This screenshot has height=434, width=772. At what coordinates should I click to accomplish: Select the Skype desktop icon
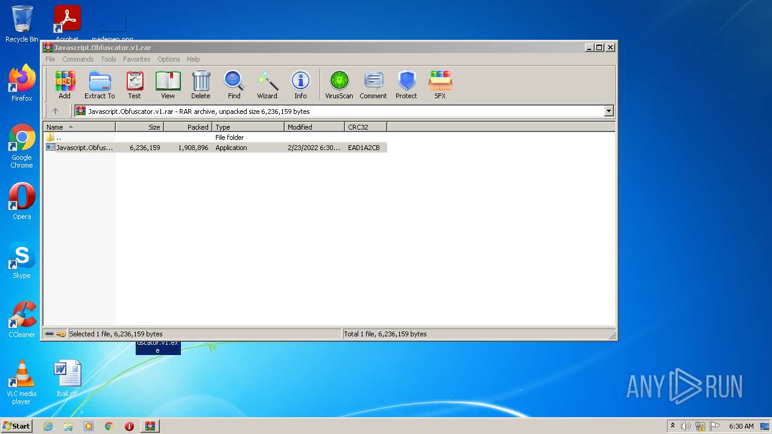(x=22, y=260)
